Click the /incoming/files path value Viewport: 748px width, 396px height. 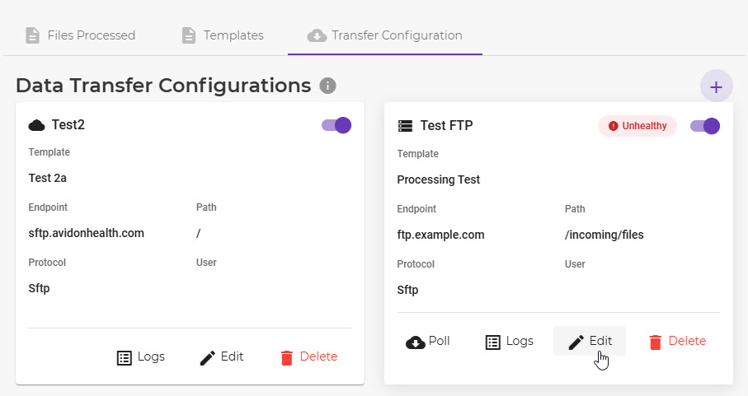coord(604,235)
